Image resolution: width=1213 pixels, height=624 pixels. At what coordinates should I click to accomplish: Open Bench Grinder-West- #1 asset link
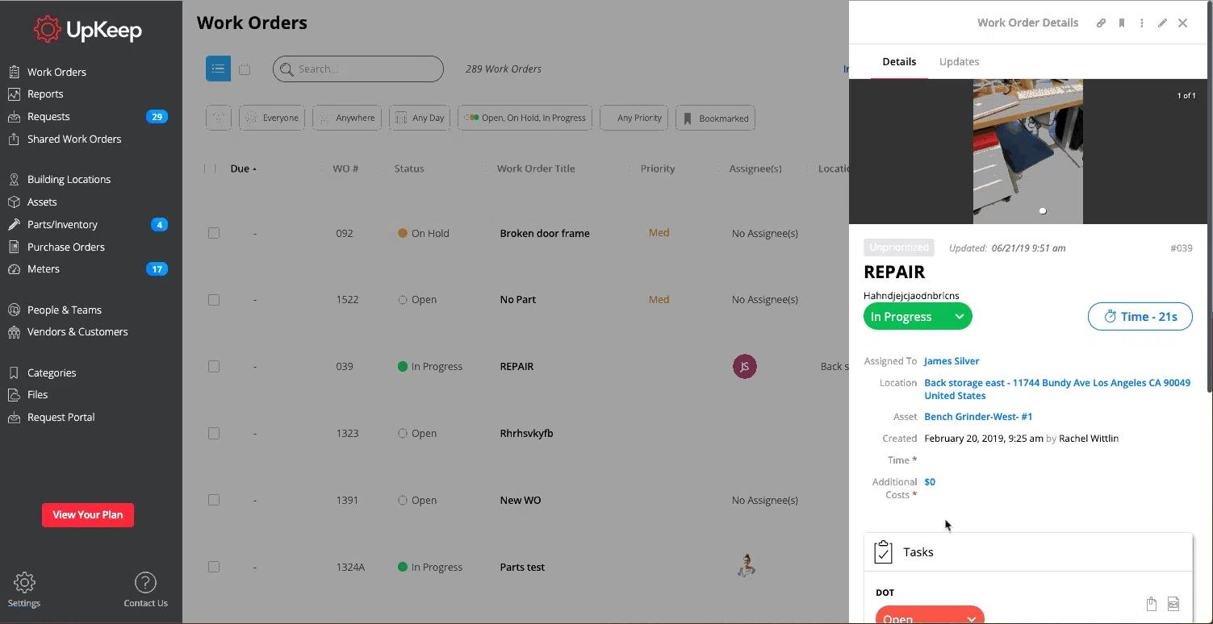click(x=978, y=417)
